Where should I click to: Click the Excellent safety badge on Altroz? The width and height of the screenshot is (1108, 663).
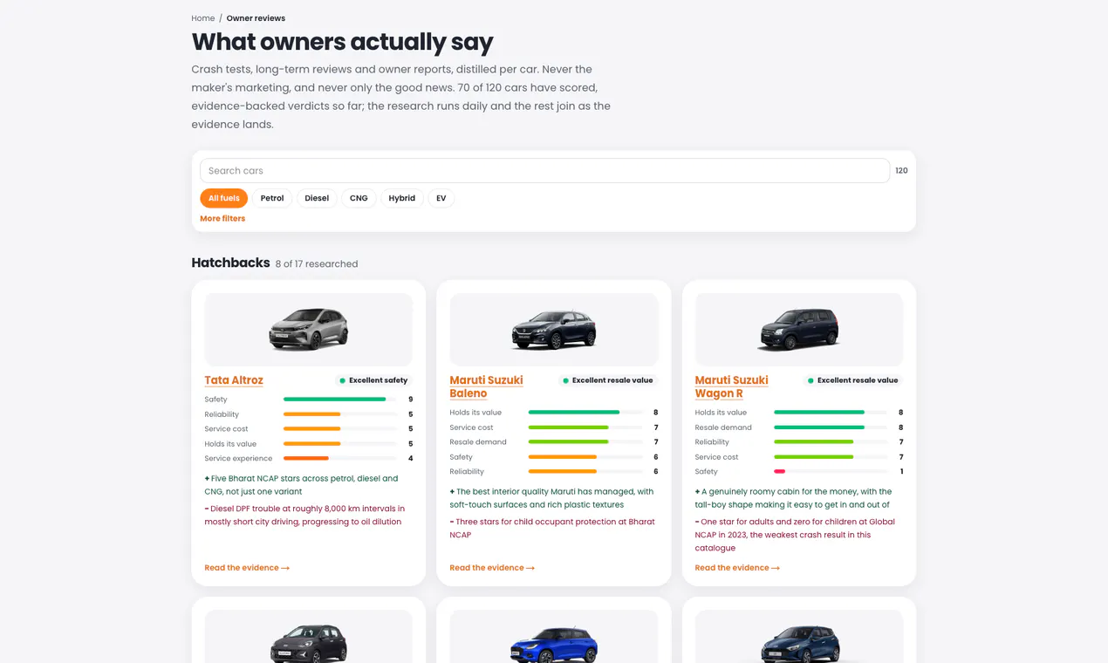(373, 380)
